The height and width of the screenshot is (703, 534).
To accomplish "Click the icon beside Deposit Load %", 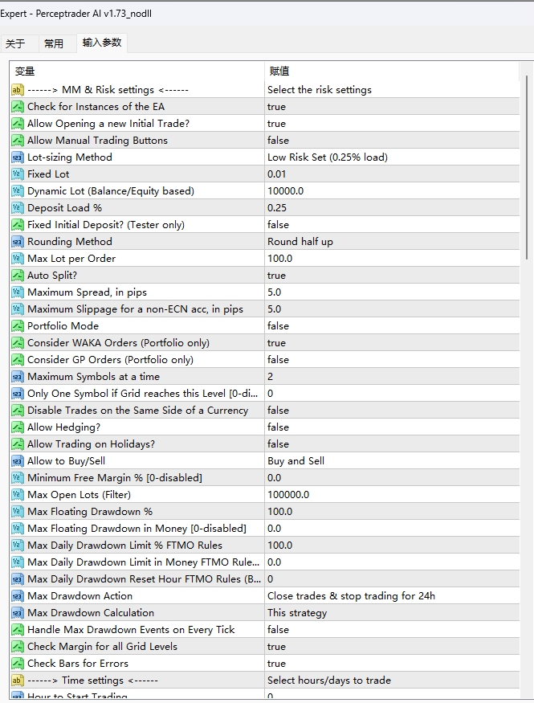I will click(x=17, y=207).
